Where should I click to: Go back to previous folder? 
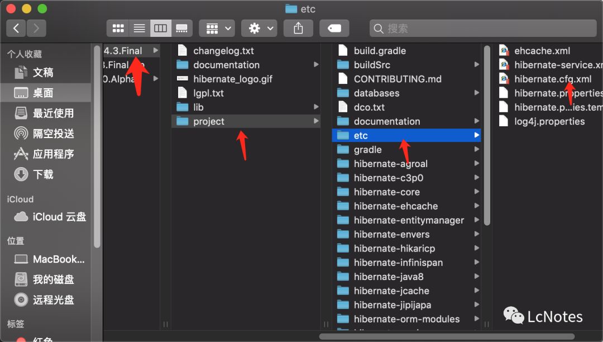(16, 28)
